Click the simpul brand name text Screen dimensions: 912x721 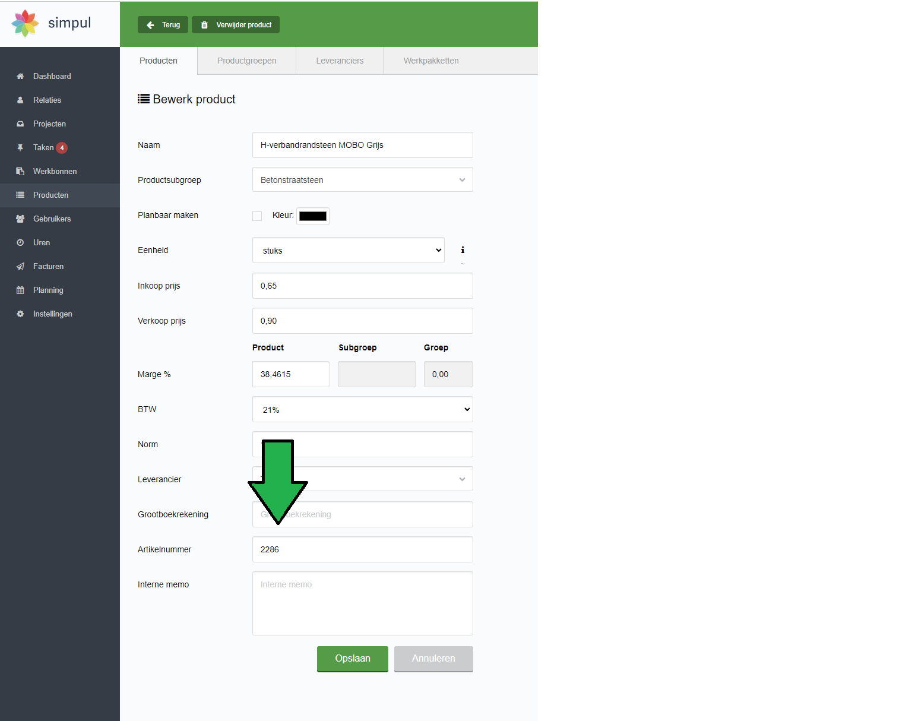click(69, 23)
